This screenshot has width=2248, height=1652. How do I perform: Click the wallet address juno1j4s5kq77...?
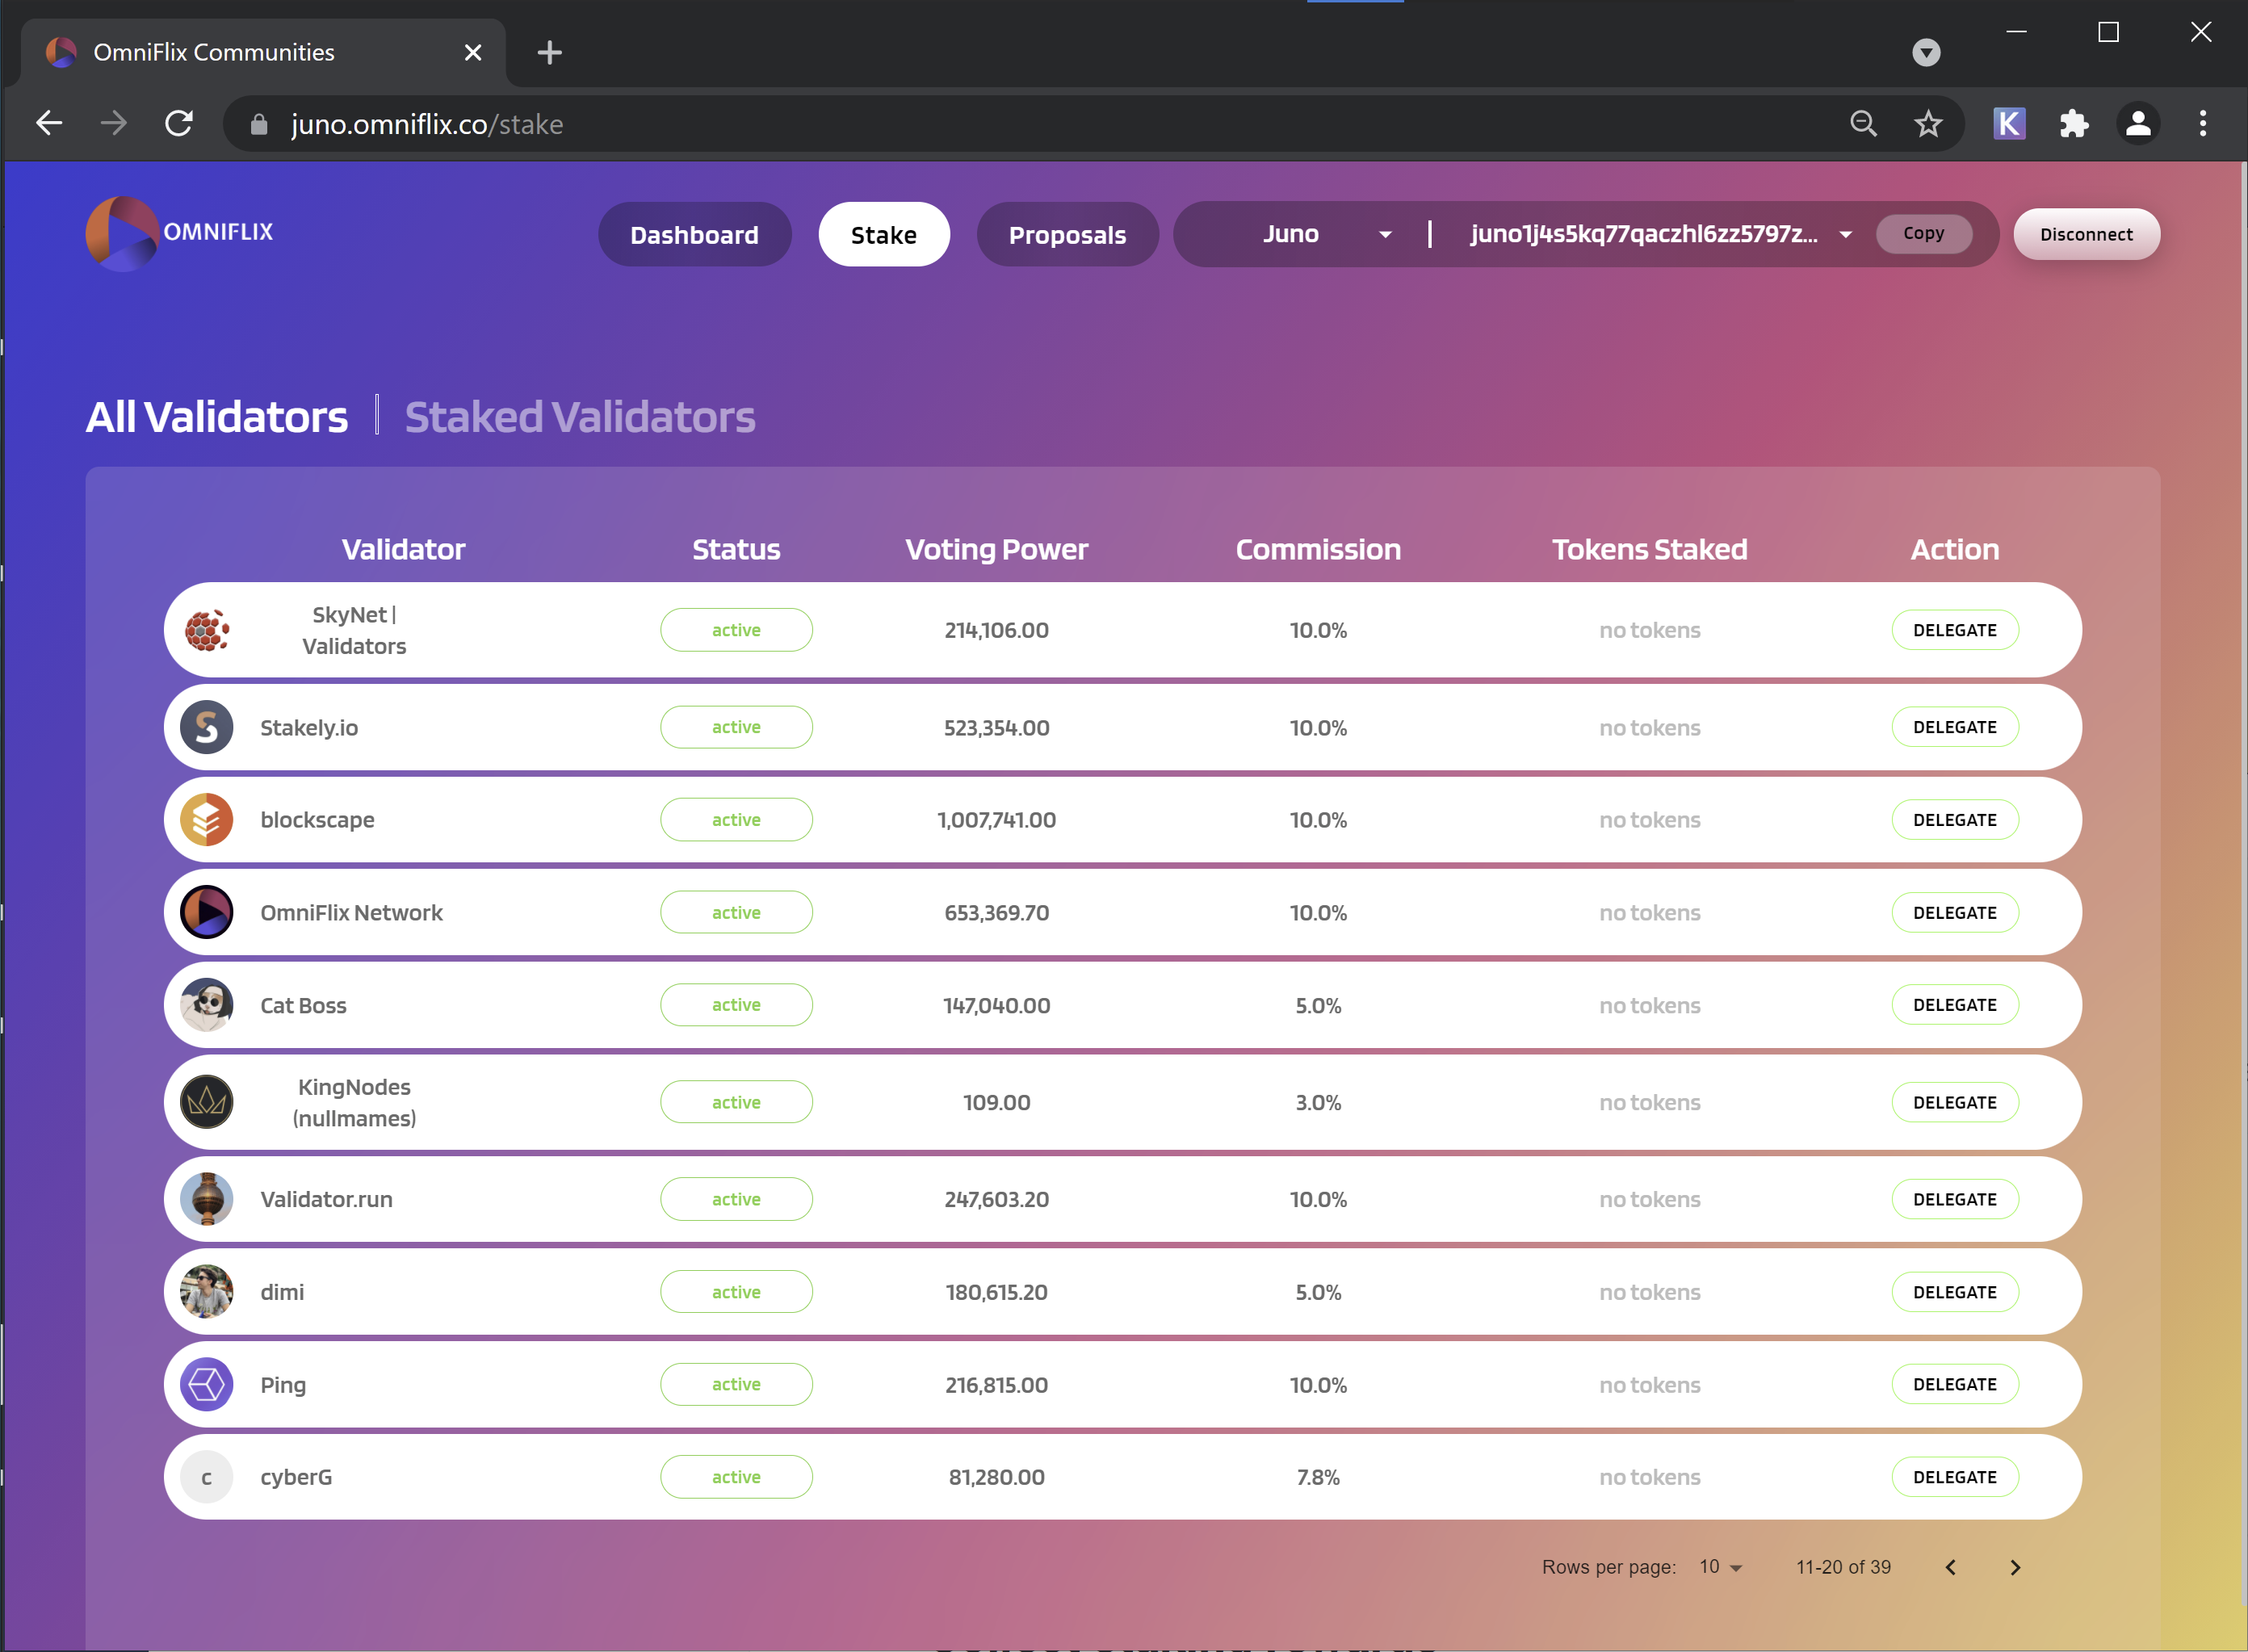tap(1644, 234)
